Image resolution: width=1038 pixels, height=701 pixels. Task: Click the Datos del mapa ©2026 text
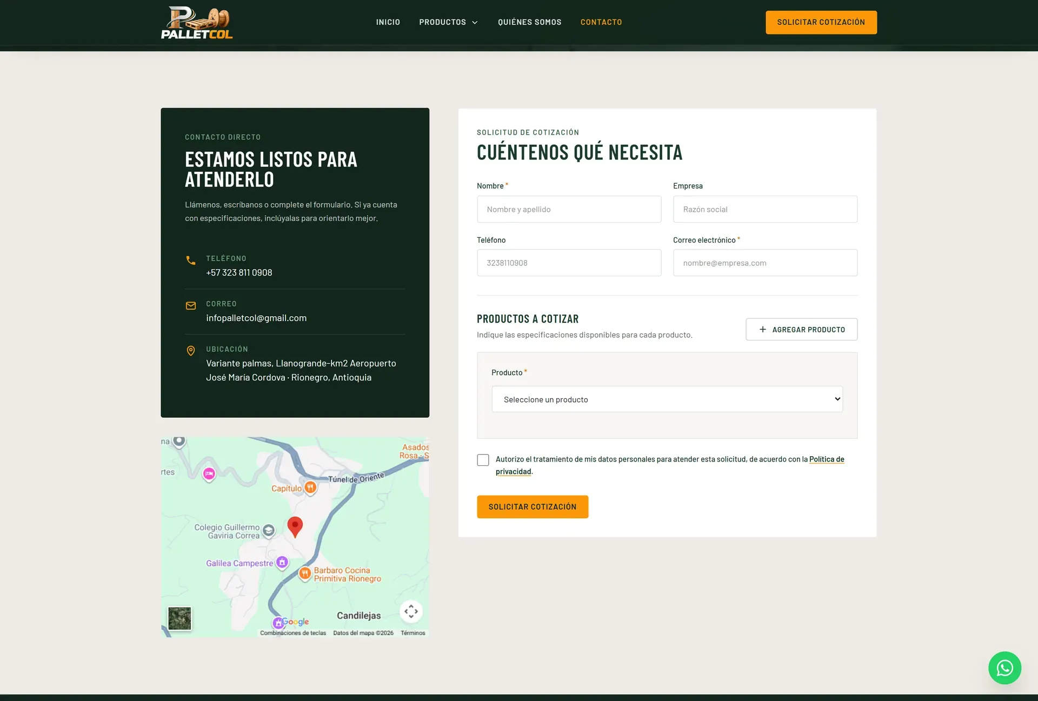tap(363, 633)
